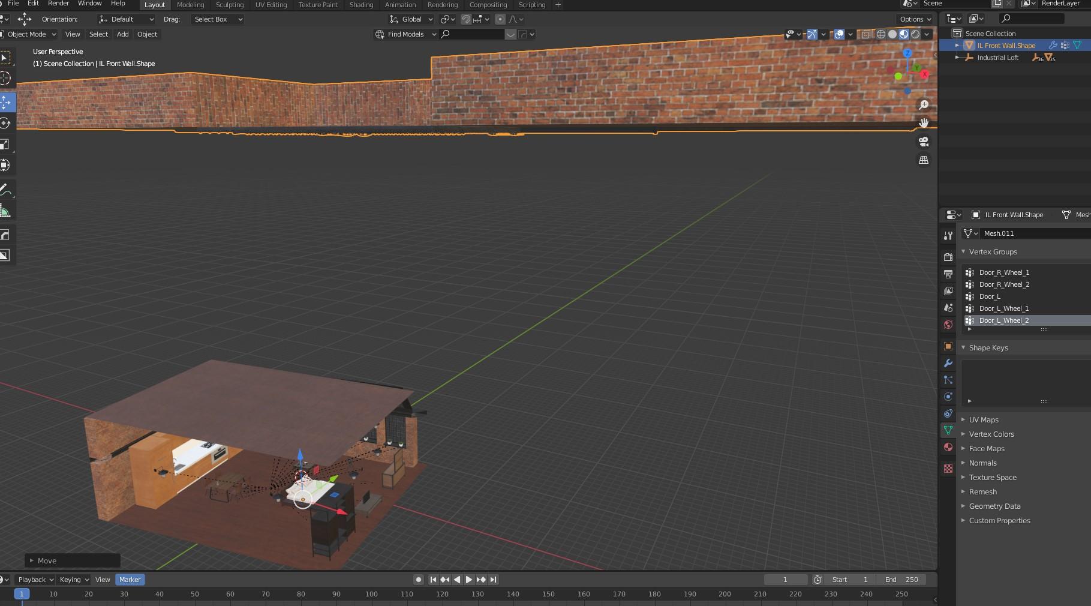Open the Scene properties tab
This screenshot has height=606, width=1091.
(948, 307)
